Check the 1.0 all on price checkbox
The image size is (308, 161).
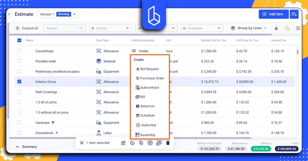(19, 102)
